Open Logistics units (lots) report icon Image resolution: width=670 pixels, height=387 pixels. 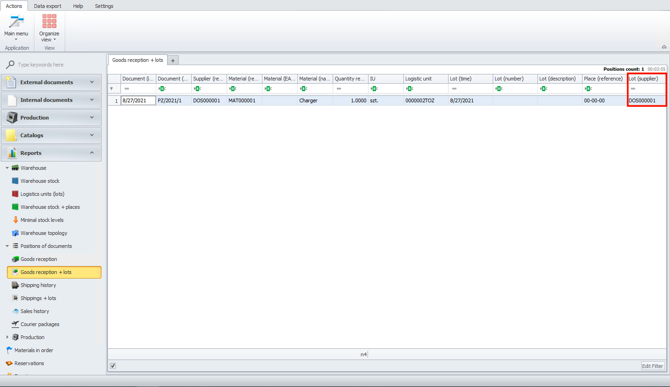tap(15, 194)
